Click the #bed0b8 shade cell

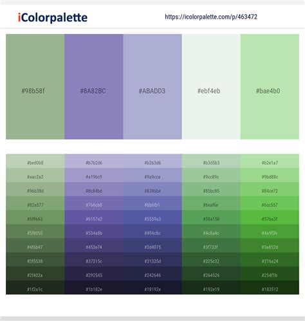(35, 161)
